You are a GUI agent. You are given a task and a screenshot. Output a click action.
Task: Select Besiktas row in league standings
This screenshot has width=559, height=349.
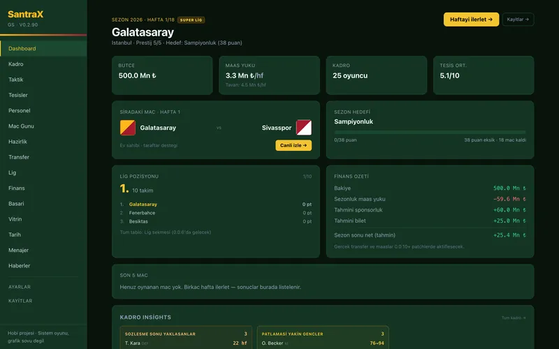(x=216, y=221)
